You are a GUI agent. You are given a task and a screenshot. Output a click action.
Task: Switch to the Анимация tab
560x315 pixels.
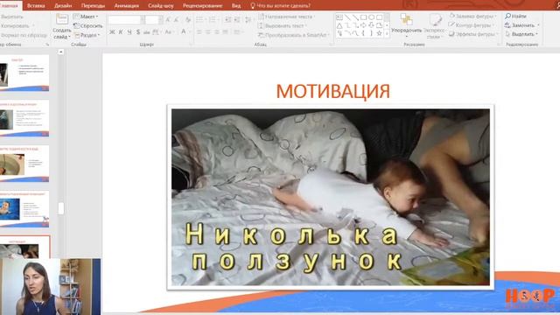[126, 6]
